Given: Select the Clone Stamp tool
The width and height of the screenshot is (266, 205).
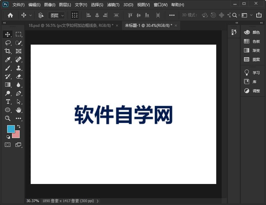Looking at the screenshot, I should 18,68.
